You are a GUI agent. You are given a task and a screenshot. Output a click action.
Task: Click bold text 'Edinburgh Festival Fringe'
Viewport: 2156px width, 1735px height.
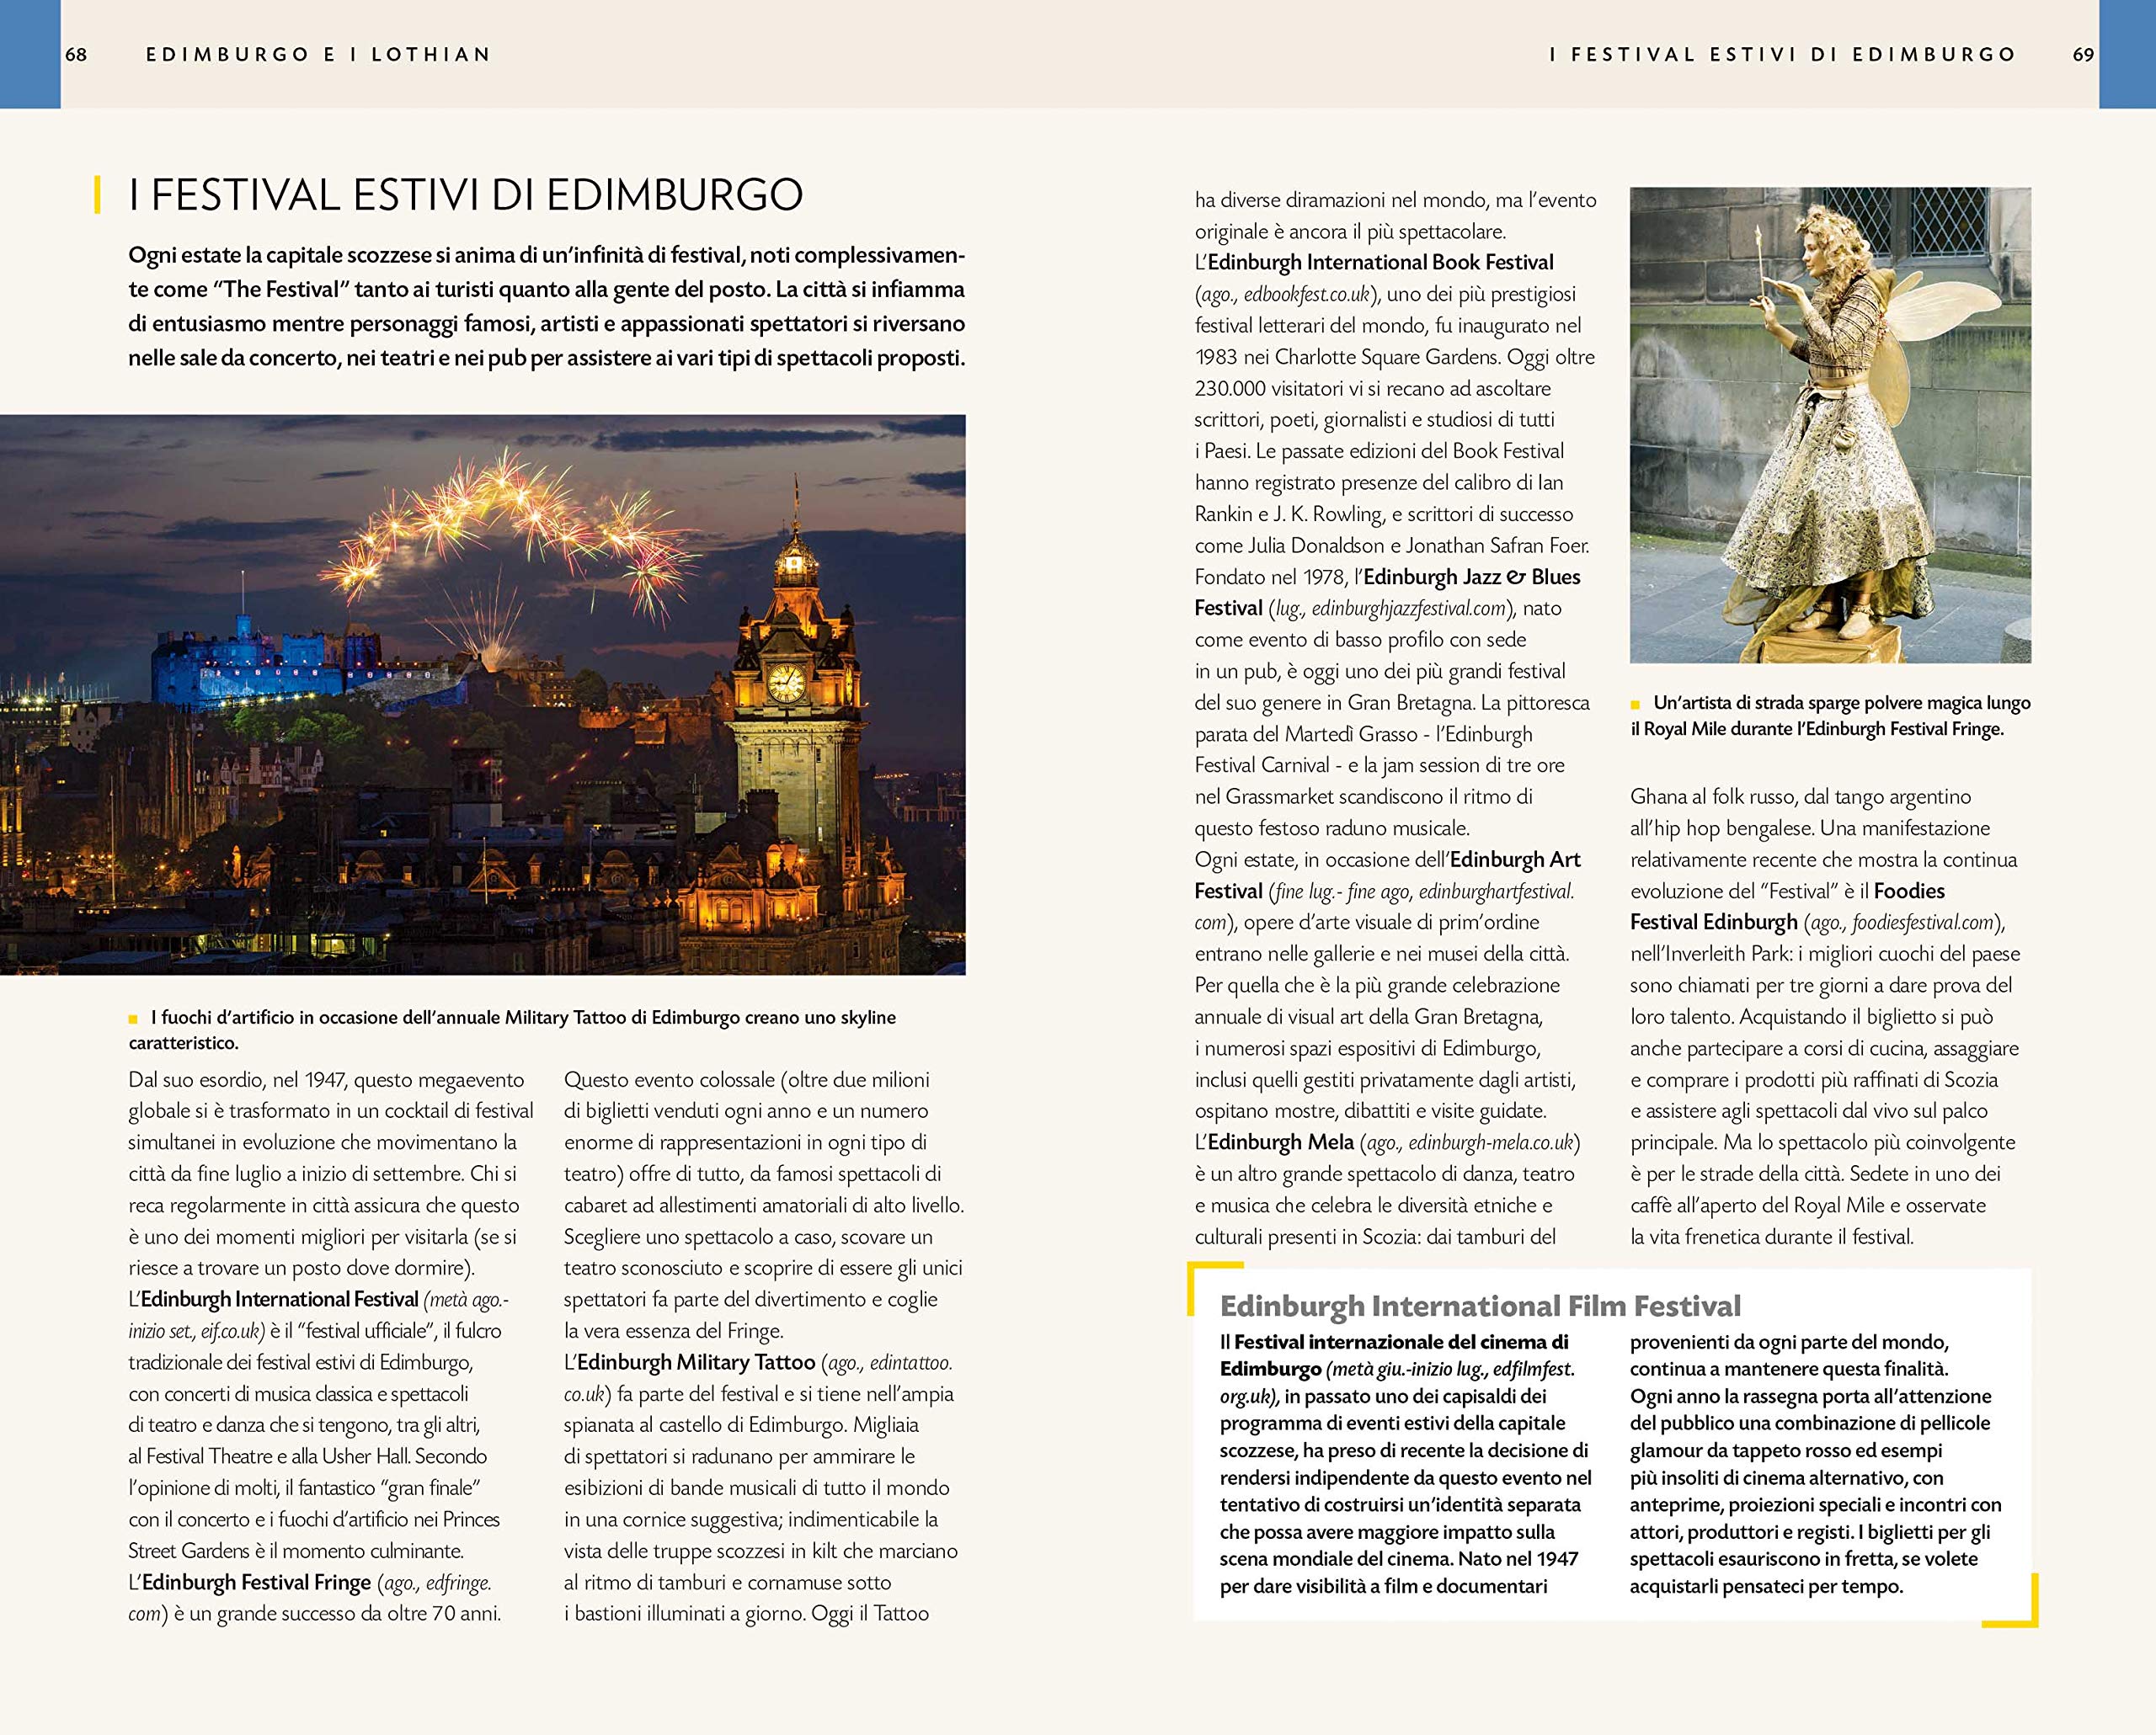point(256,1582)
